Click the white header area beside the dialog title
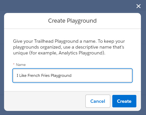The image size is (146, 115). click(118, 21)
